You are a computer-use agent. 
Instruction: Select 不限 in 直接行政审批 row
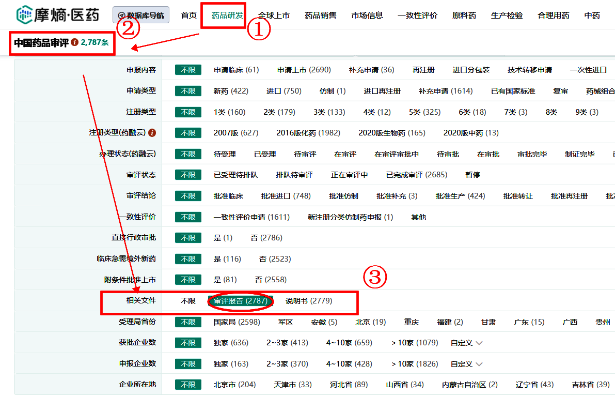coord(188,238)
